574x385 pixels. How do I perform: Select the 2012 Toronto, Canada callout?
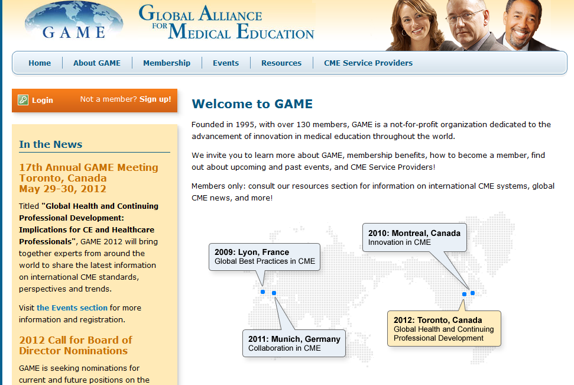(443, 329)
